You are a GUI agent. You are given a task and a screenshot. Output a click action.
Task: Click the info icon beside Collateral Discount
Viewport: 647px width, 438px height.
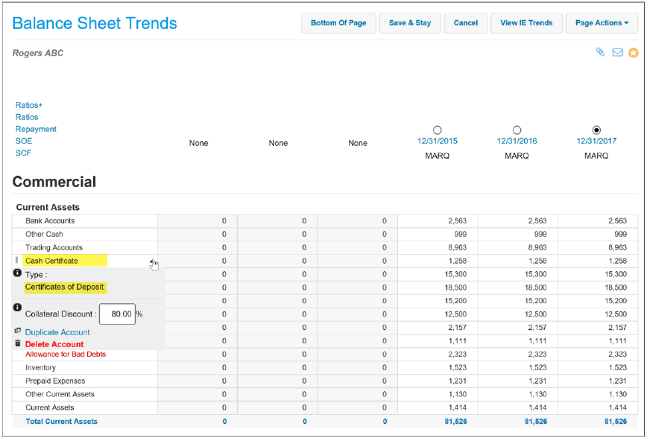[17, 308]
